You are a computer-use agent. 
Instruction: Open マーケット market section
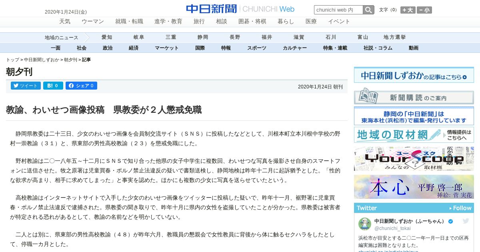[167, 48]
